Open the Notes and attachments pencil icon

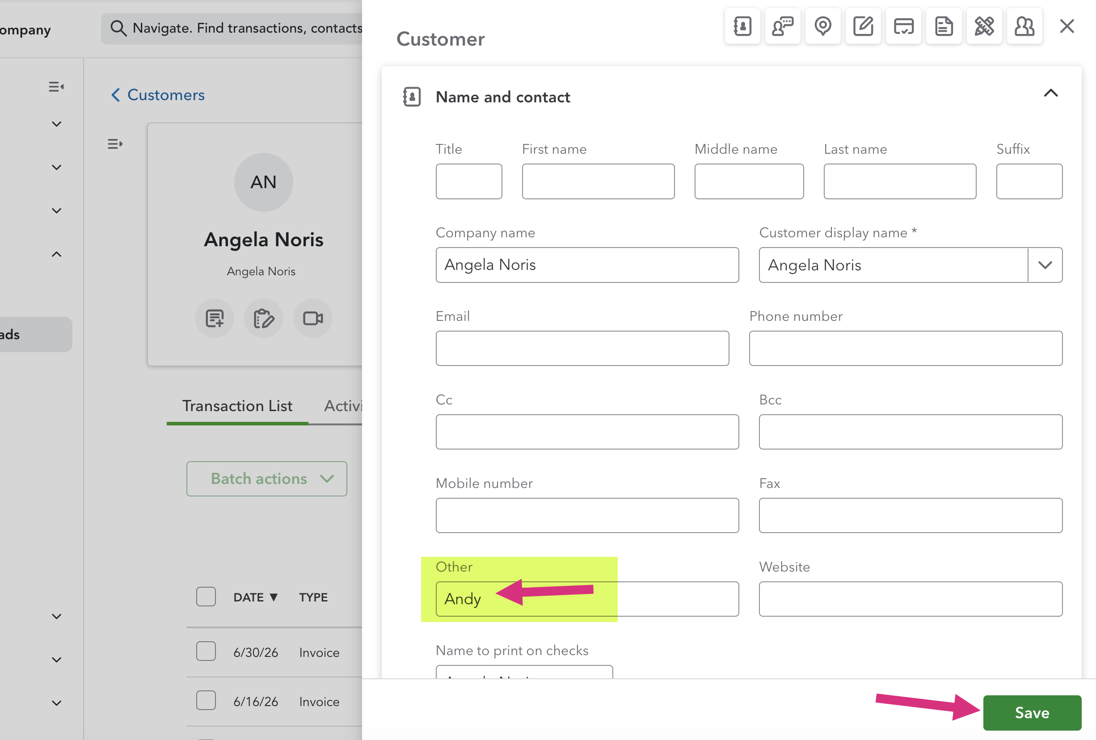click(863, 26)
